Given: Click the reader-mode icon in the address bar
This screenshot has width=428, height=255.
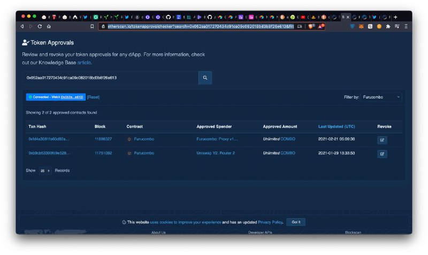Looking at the screenshot, I should pos(300,26).
